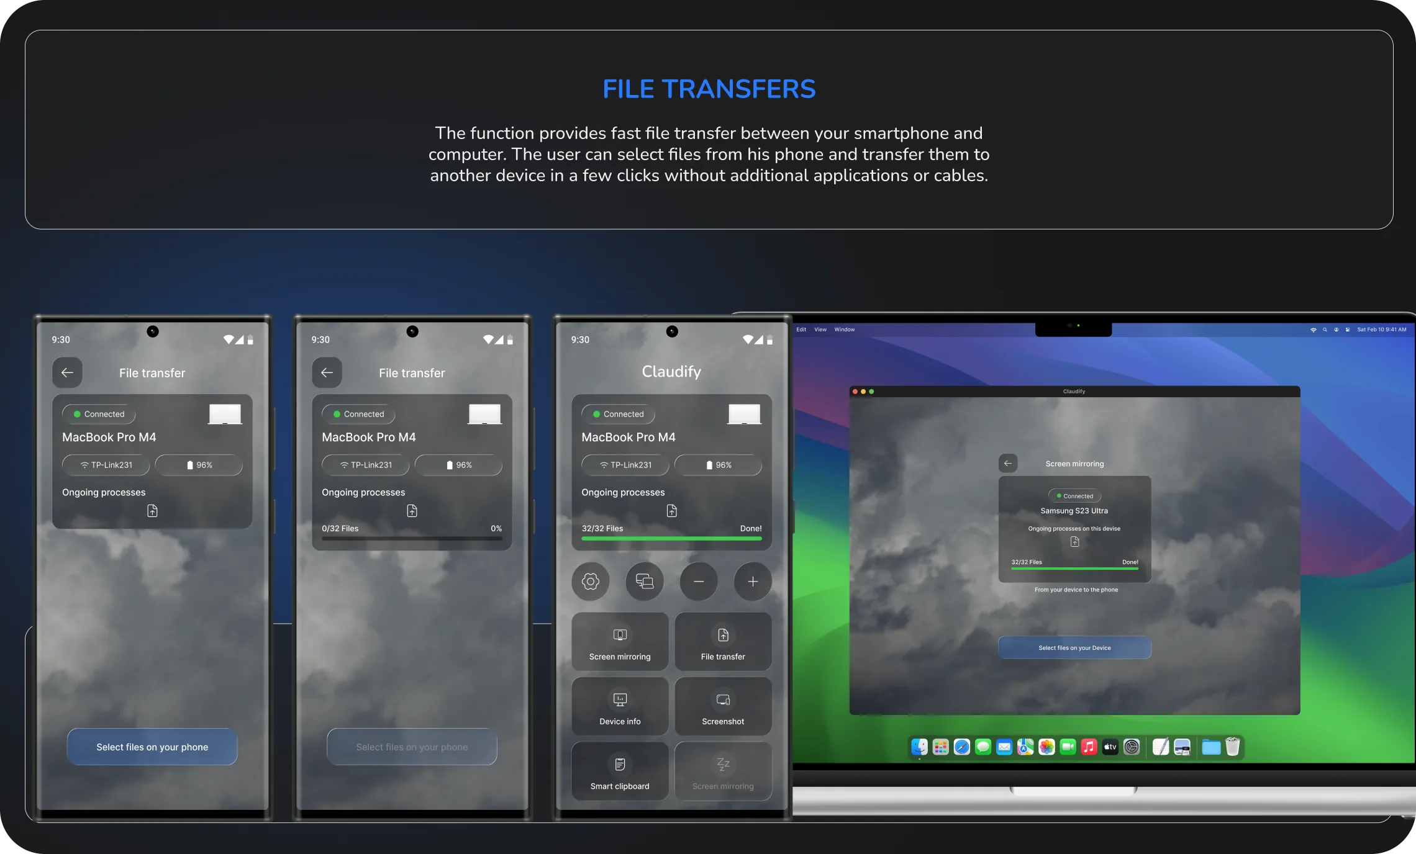
Task: Click green 32/32 progress bar on Claudify phone
Action: coord(671,538)
